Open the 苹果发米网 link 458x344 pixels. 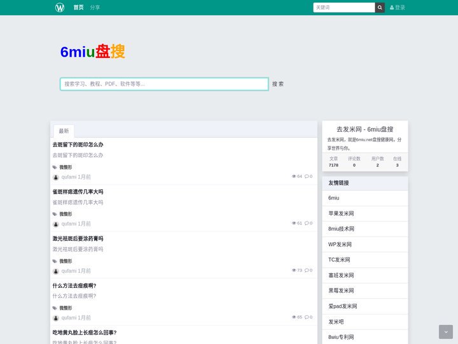365,213
